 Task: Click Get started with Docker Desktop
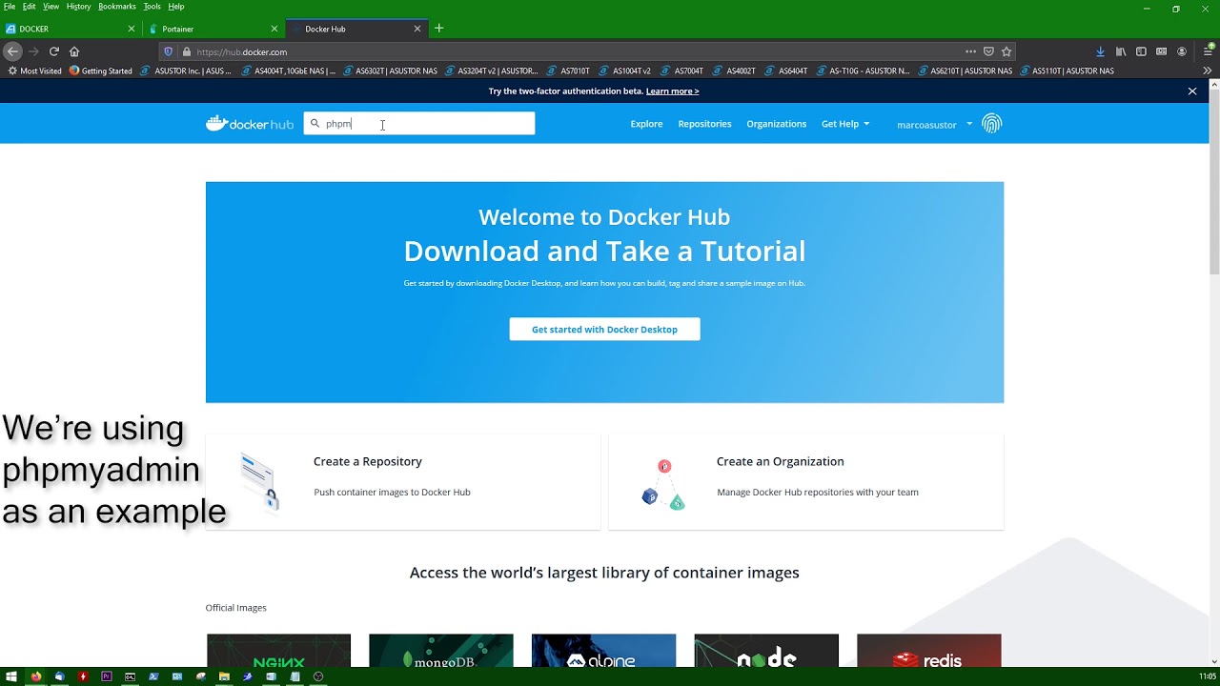pos(604,329)
